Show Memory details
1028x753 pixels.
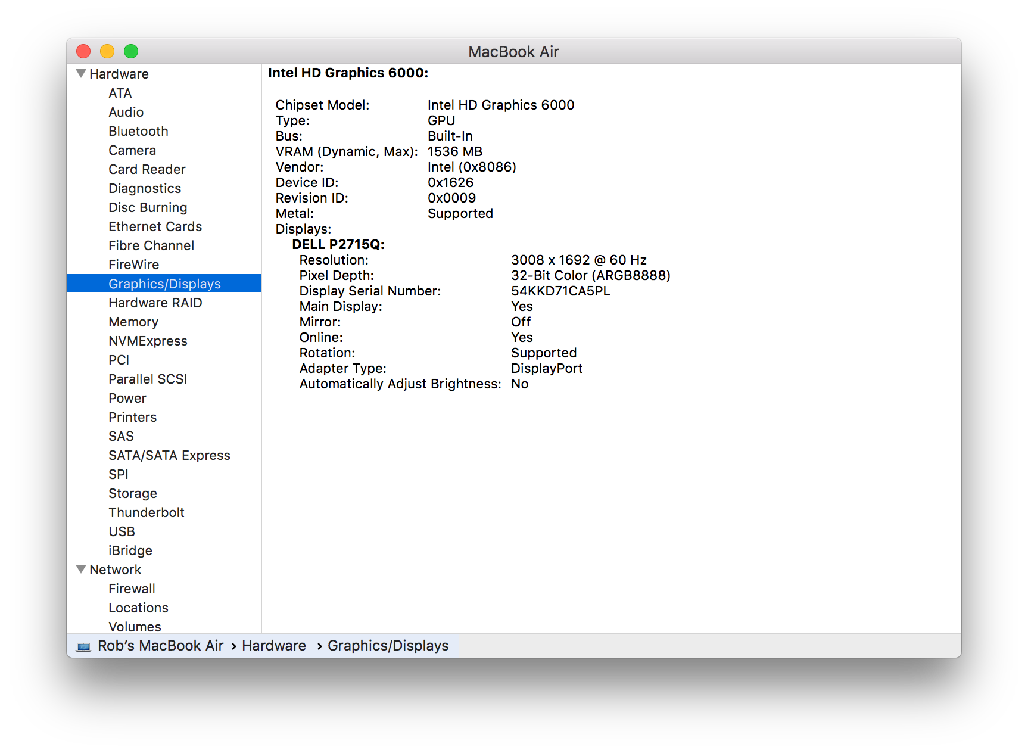(133, 322)
